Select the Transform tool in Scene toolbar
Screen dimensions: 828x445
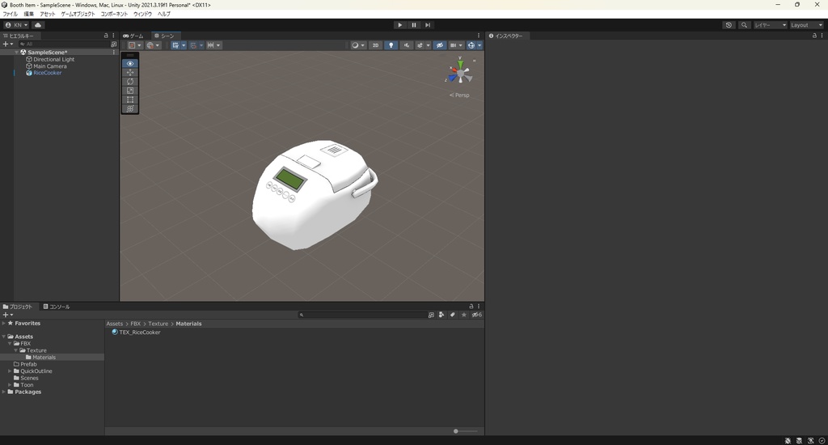coord(130,108)
